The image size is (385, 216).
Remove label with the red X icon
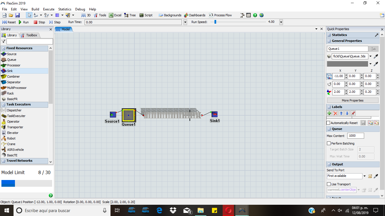click(335, 113)
